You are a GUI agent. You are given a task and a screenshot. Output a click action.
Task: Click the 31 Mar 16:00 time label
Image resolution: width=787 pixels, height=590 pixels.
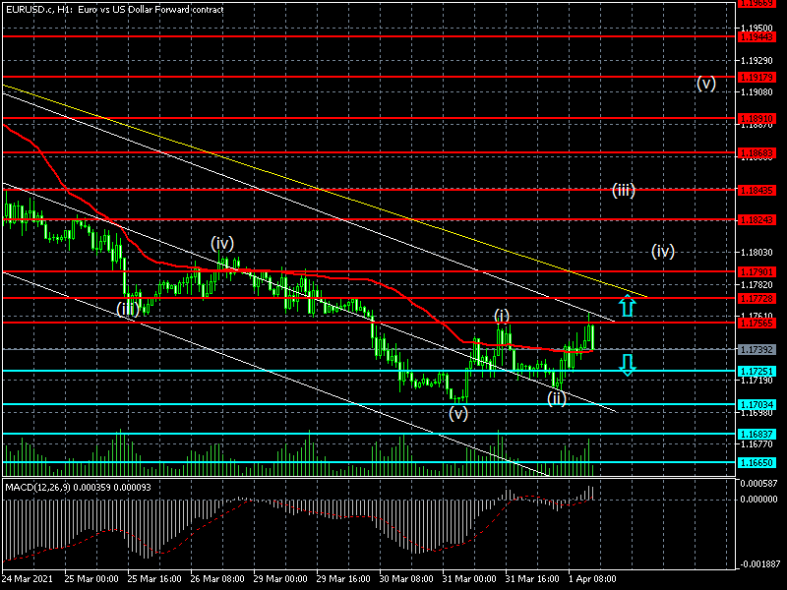coord(532,578)
